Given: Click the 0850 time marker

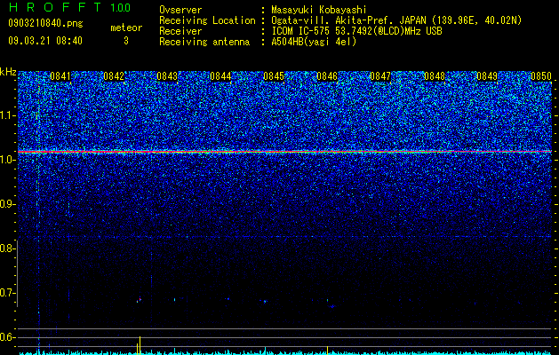Looking at the screenshot, I should click(x=541, y=76).
